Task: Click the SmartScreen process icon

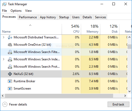Action: click(10, 89)
